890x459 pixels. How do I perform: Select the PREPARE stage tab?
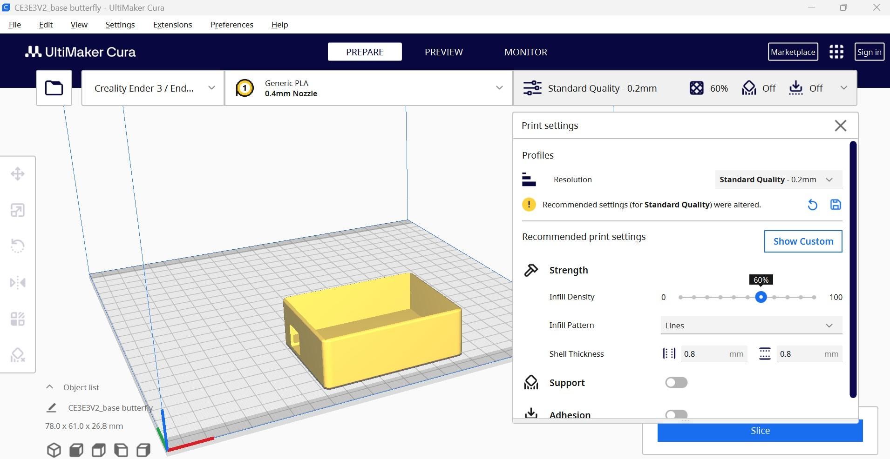tap(365, 52)
